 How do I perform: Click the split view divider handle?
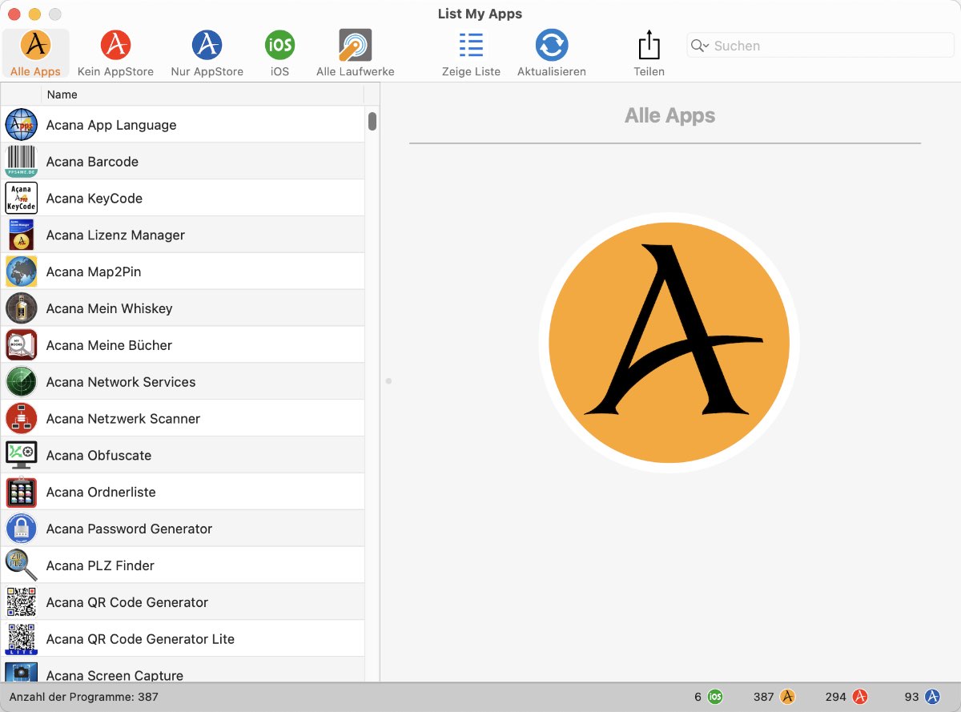coord(388,381)
